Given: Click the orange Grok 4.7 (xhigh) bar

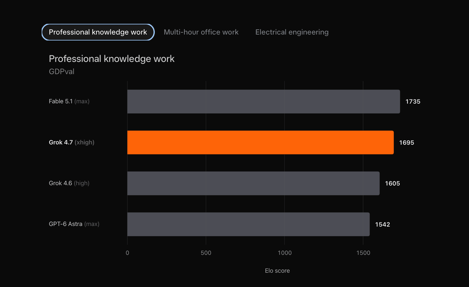Looking at the screenshot, I should [x=260, y=142].
